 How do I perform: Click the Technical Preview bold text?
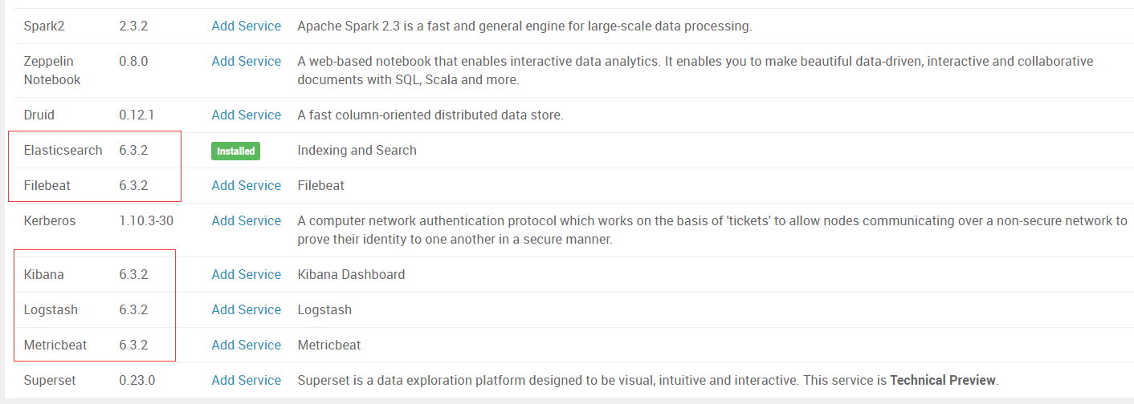(x=943, y=380)
